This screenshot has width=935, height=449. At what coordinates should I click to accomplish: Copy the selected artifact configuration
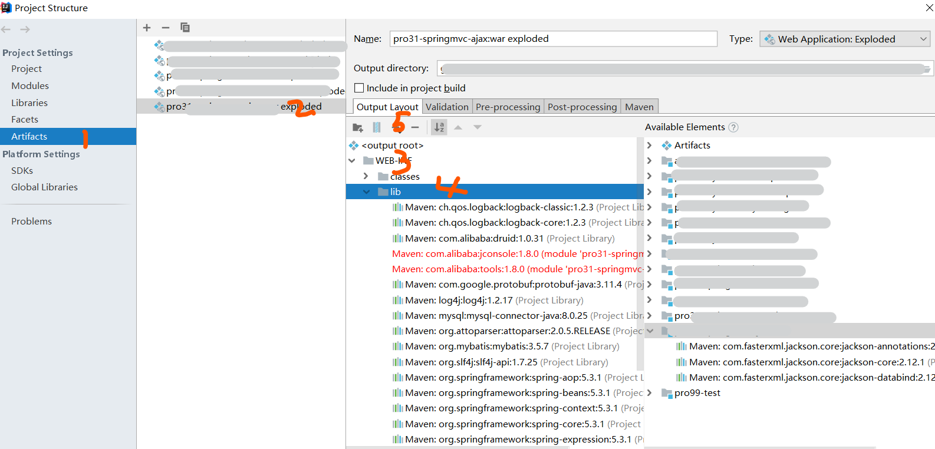185,28
